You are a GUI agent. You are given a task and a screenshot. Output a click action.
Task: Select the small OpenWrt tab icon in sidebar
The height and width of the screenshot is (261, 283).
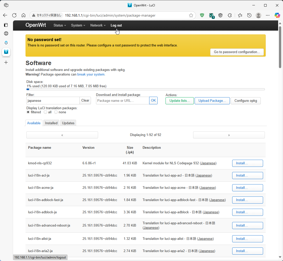[x=6, y=43]
